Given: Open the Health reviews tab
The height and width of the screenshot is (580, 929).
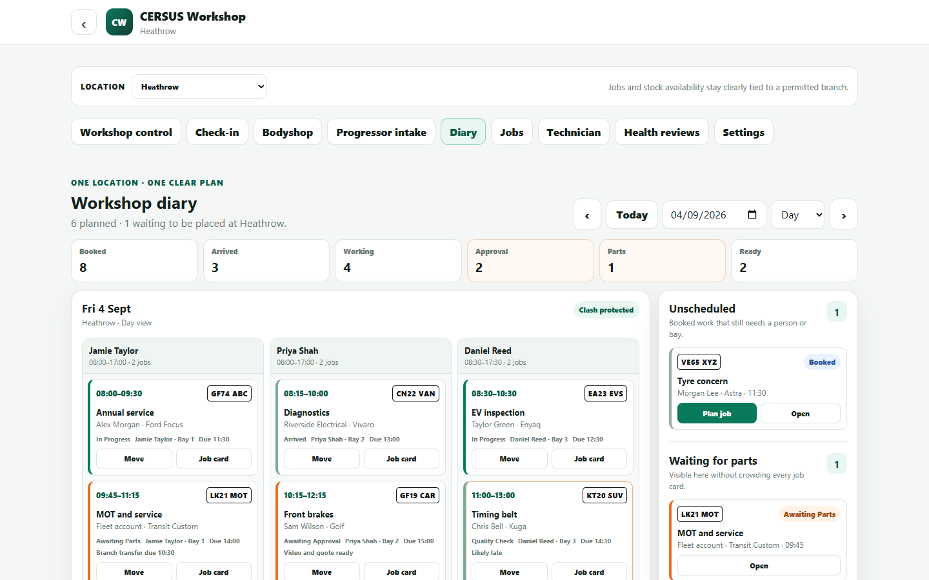Looking at the screenshot, I should (x=662, y=131).
